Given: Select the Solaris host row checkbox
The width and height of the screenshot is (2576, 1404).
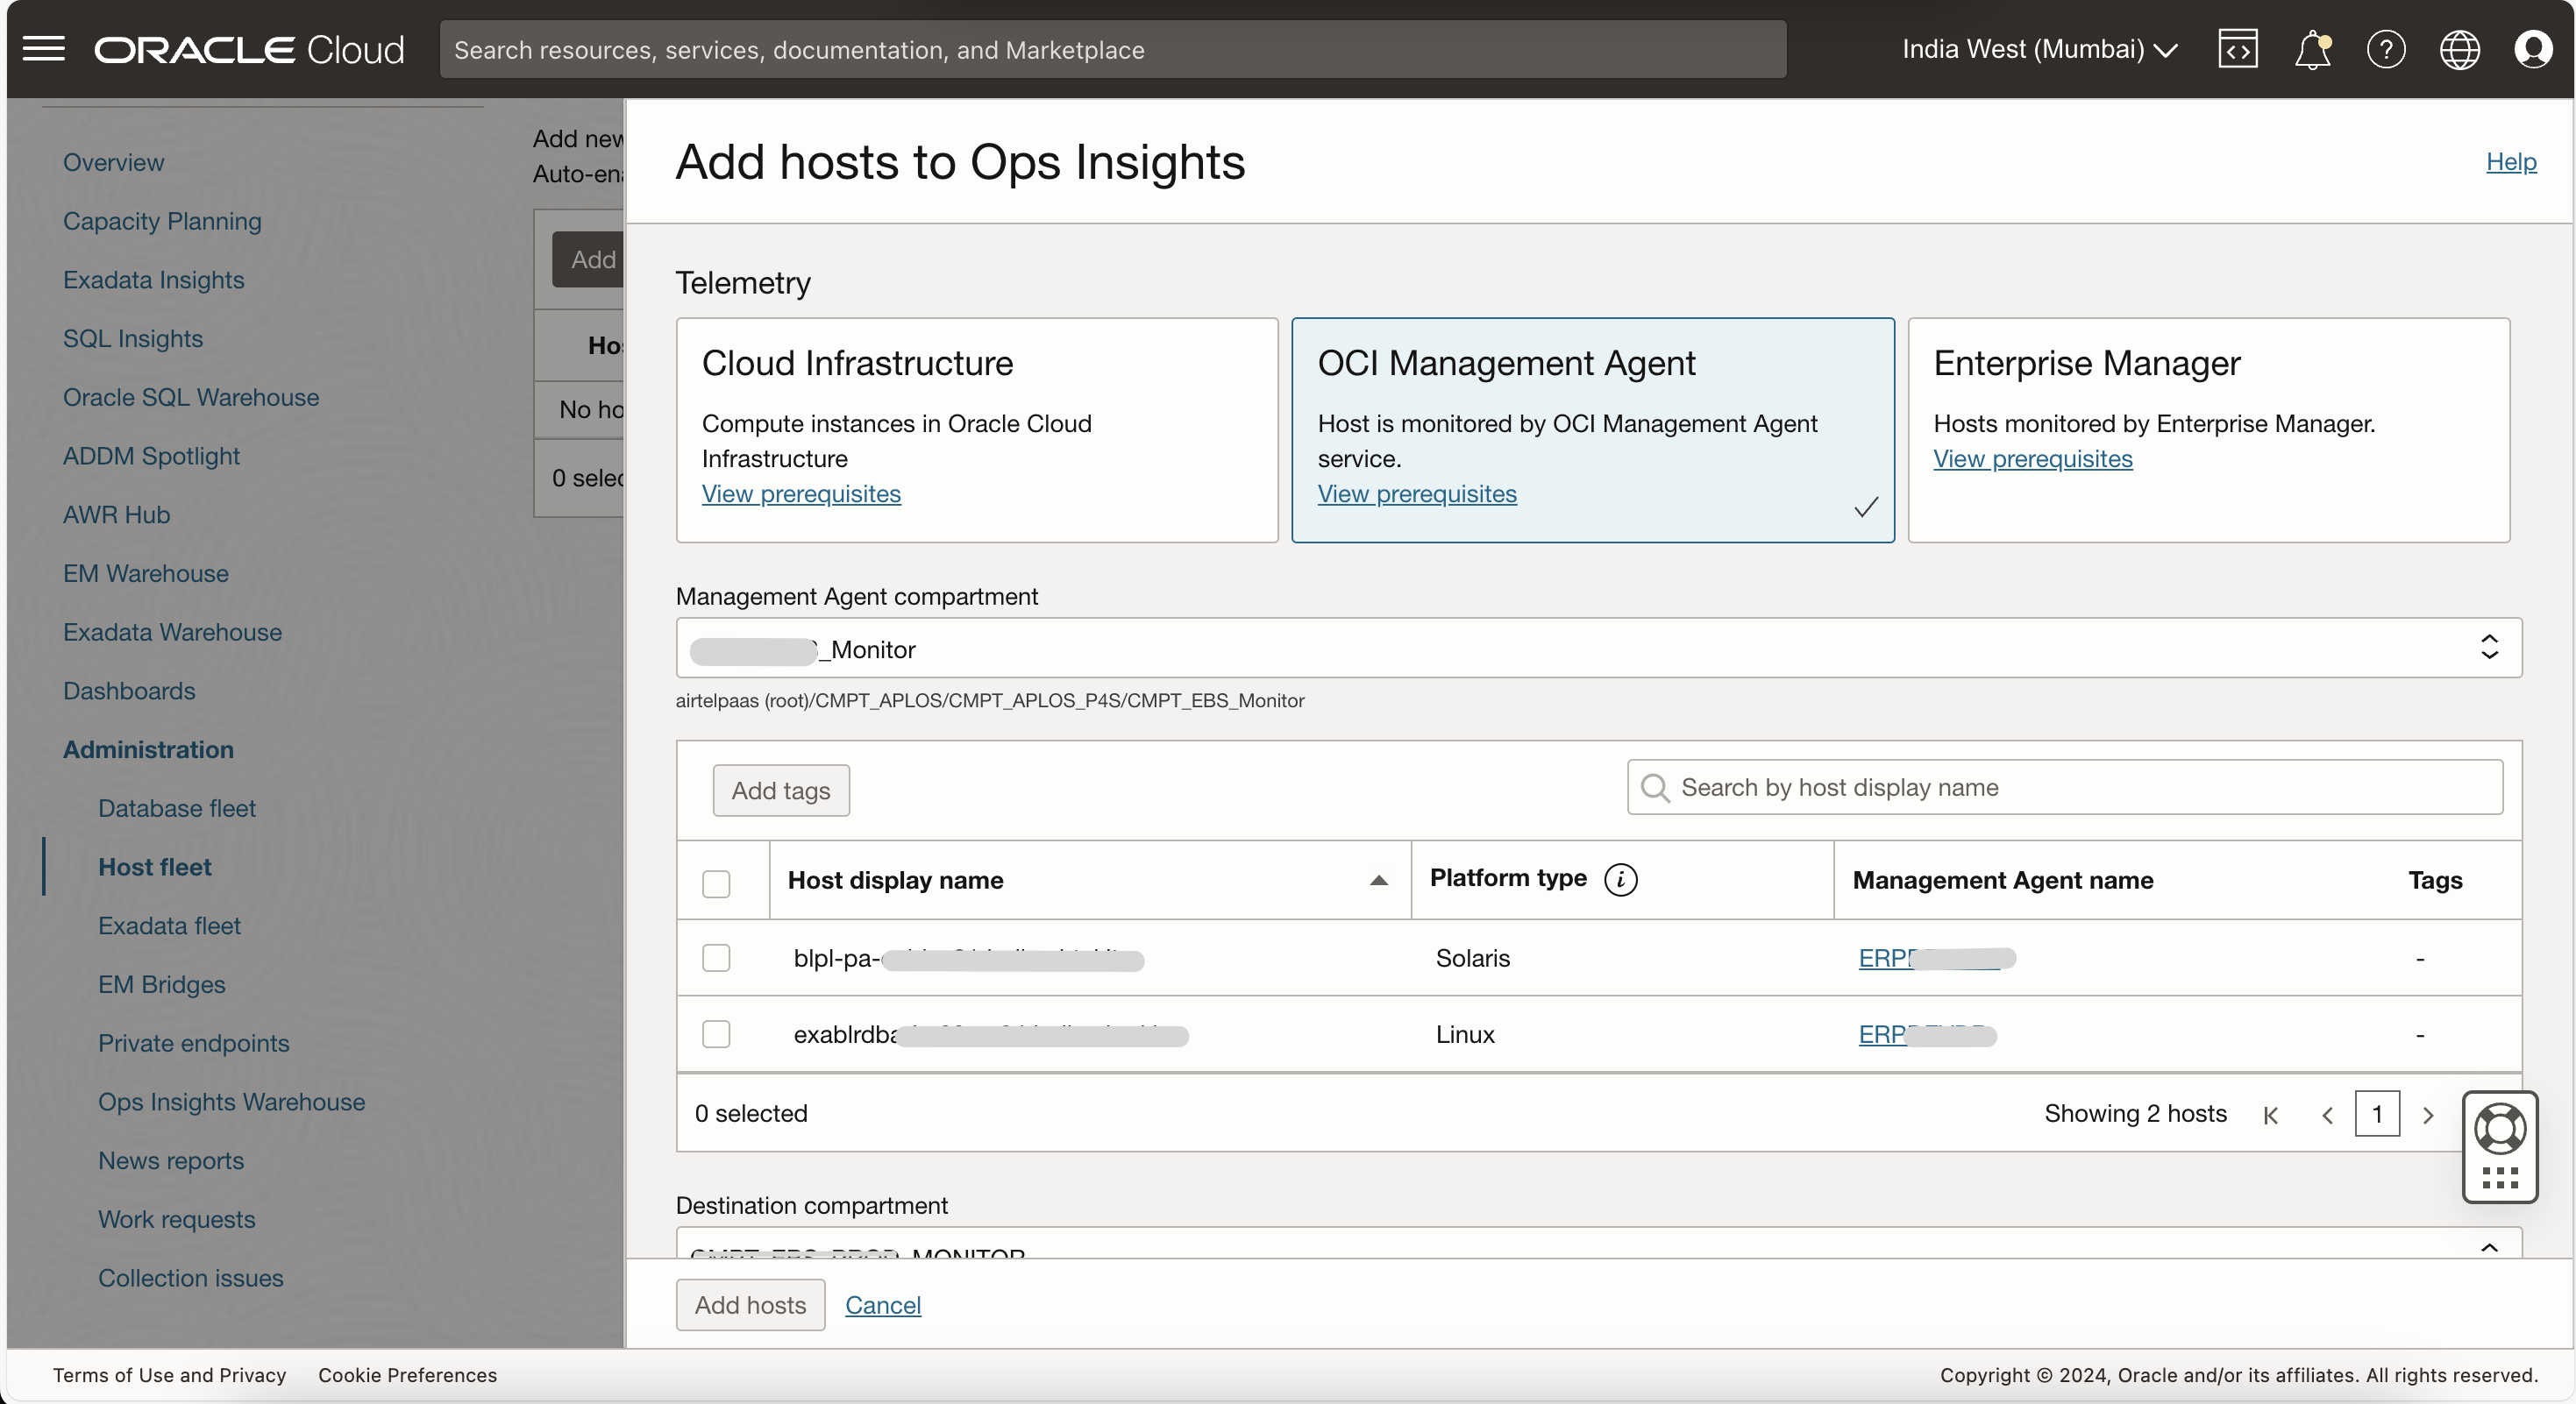Looking at the screenshot, I should point(716,957).
